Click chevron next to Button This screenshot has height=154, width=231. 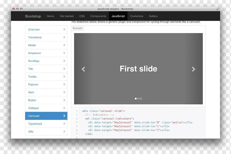tap(64, 100)
